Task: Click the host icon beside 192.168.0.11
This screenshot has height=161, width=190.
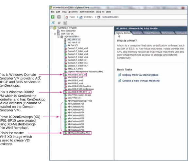Action: point(65,40)
